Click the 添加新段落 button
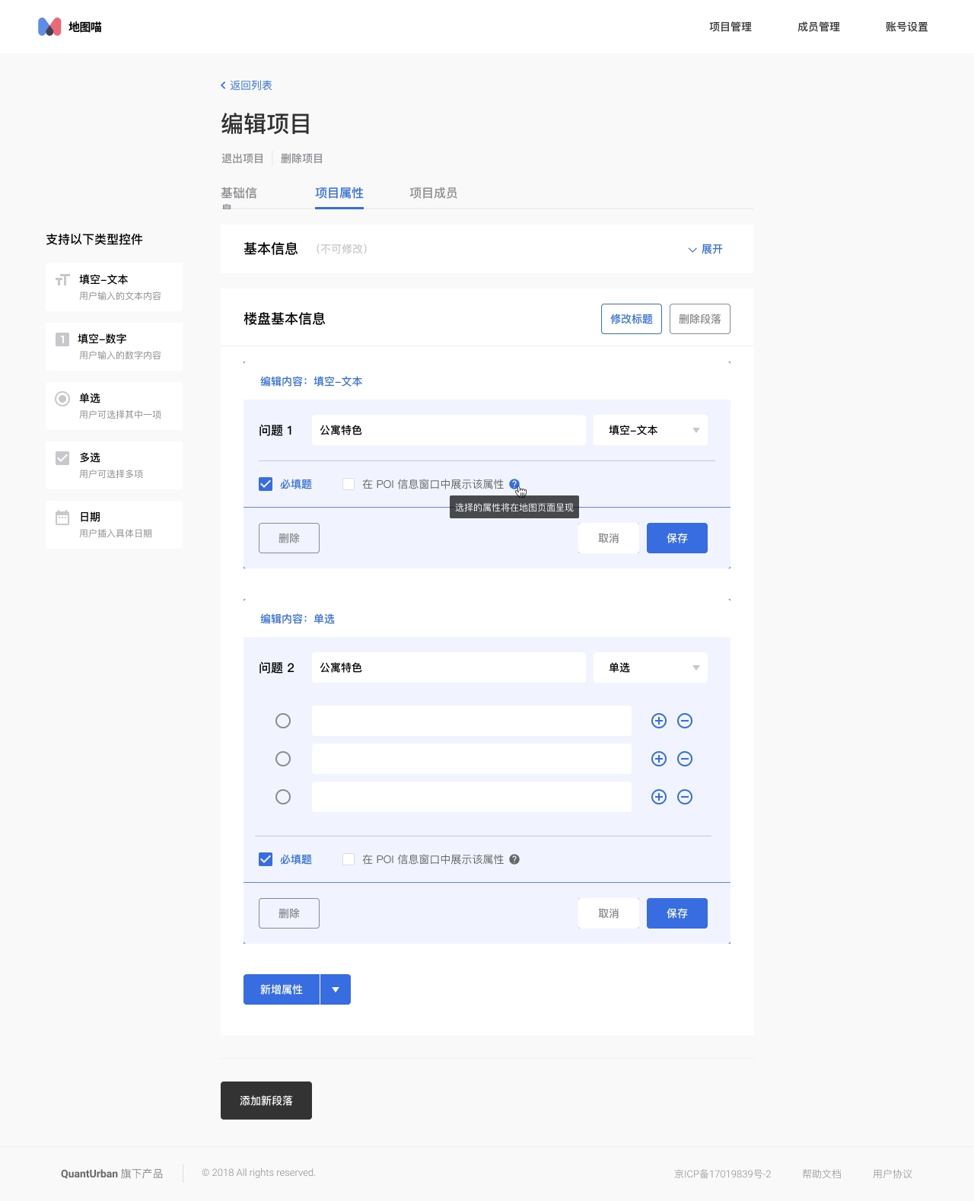 pyautogui.click(x=266, y=1101)
